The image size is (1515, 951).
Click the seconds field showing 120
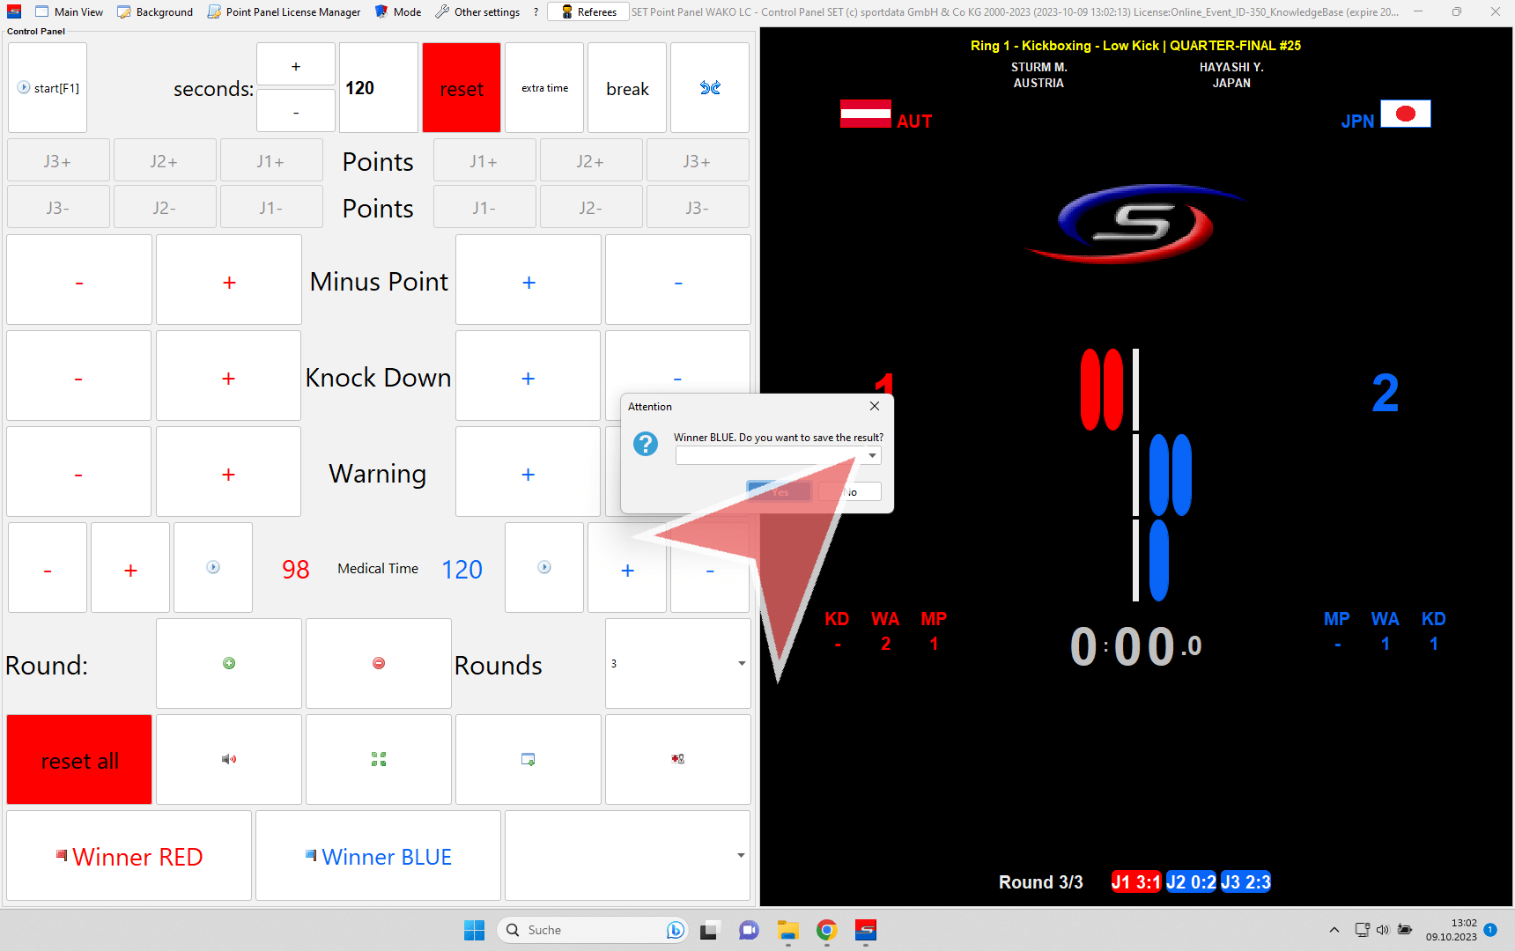click(378, 88)
